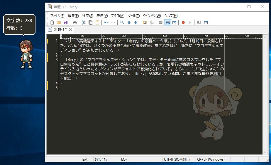Print the document via printer icon
271x165 pixels.
75,22
